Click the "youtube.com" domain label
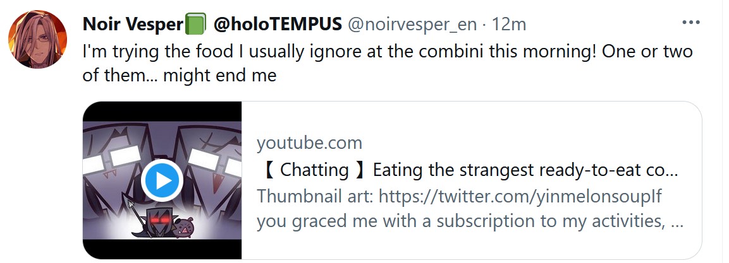Viewport: 729px width, 263px height. [x=309, y=143]
